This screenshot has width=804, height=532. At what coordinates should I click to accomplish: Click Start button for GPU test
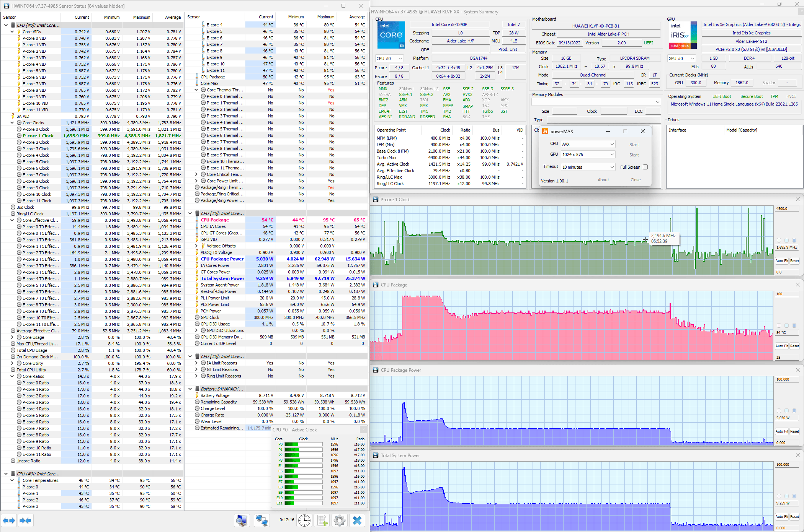634,155
